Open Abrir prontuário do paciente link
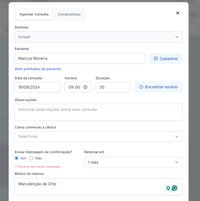Screen dimensions: 200x201 (x=38, y=69)
